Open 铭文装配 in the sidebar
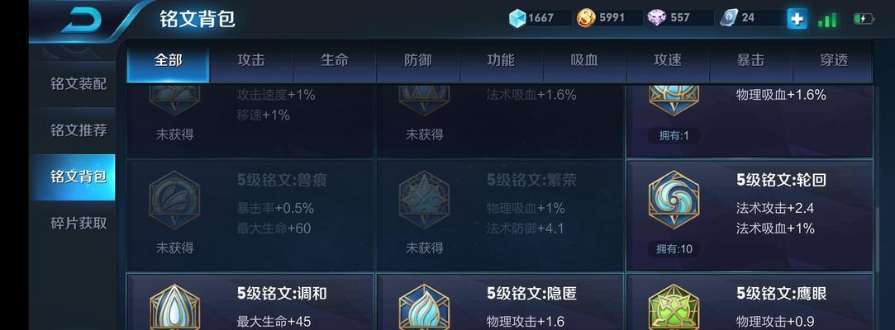 coord(79,84)
